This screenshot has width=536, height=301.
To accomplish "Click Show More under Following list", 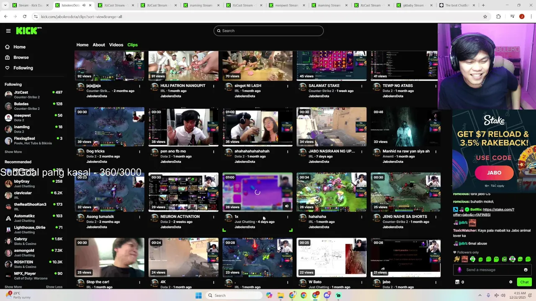I will click(x=13, y=152).
